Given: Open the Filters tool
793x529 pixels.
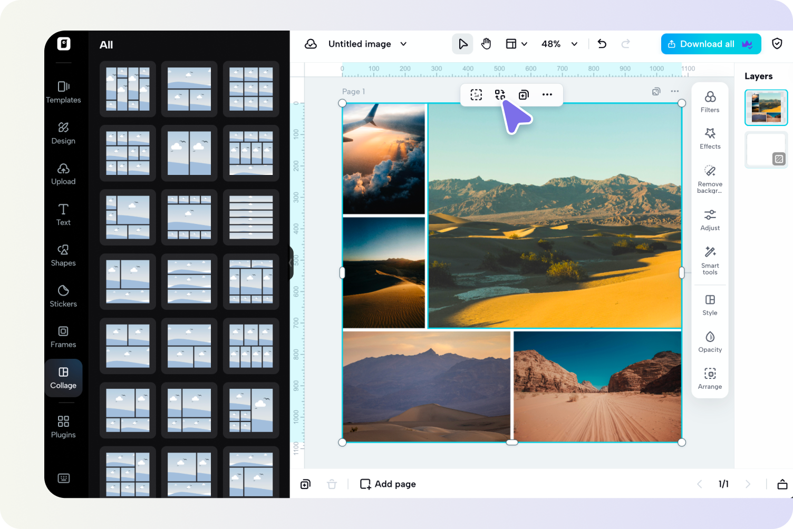Looking at the screenshot, I should tap(710, 102).
